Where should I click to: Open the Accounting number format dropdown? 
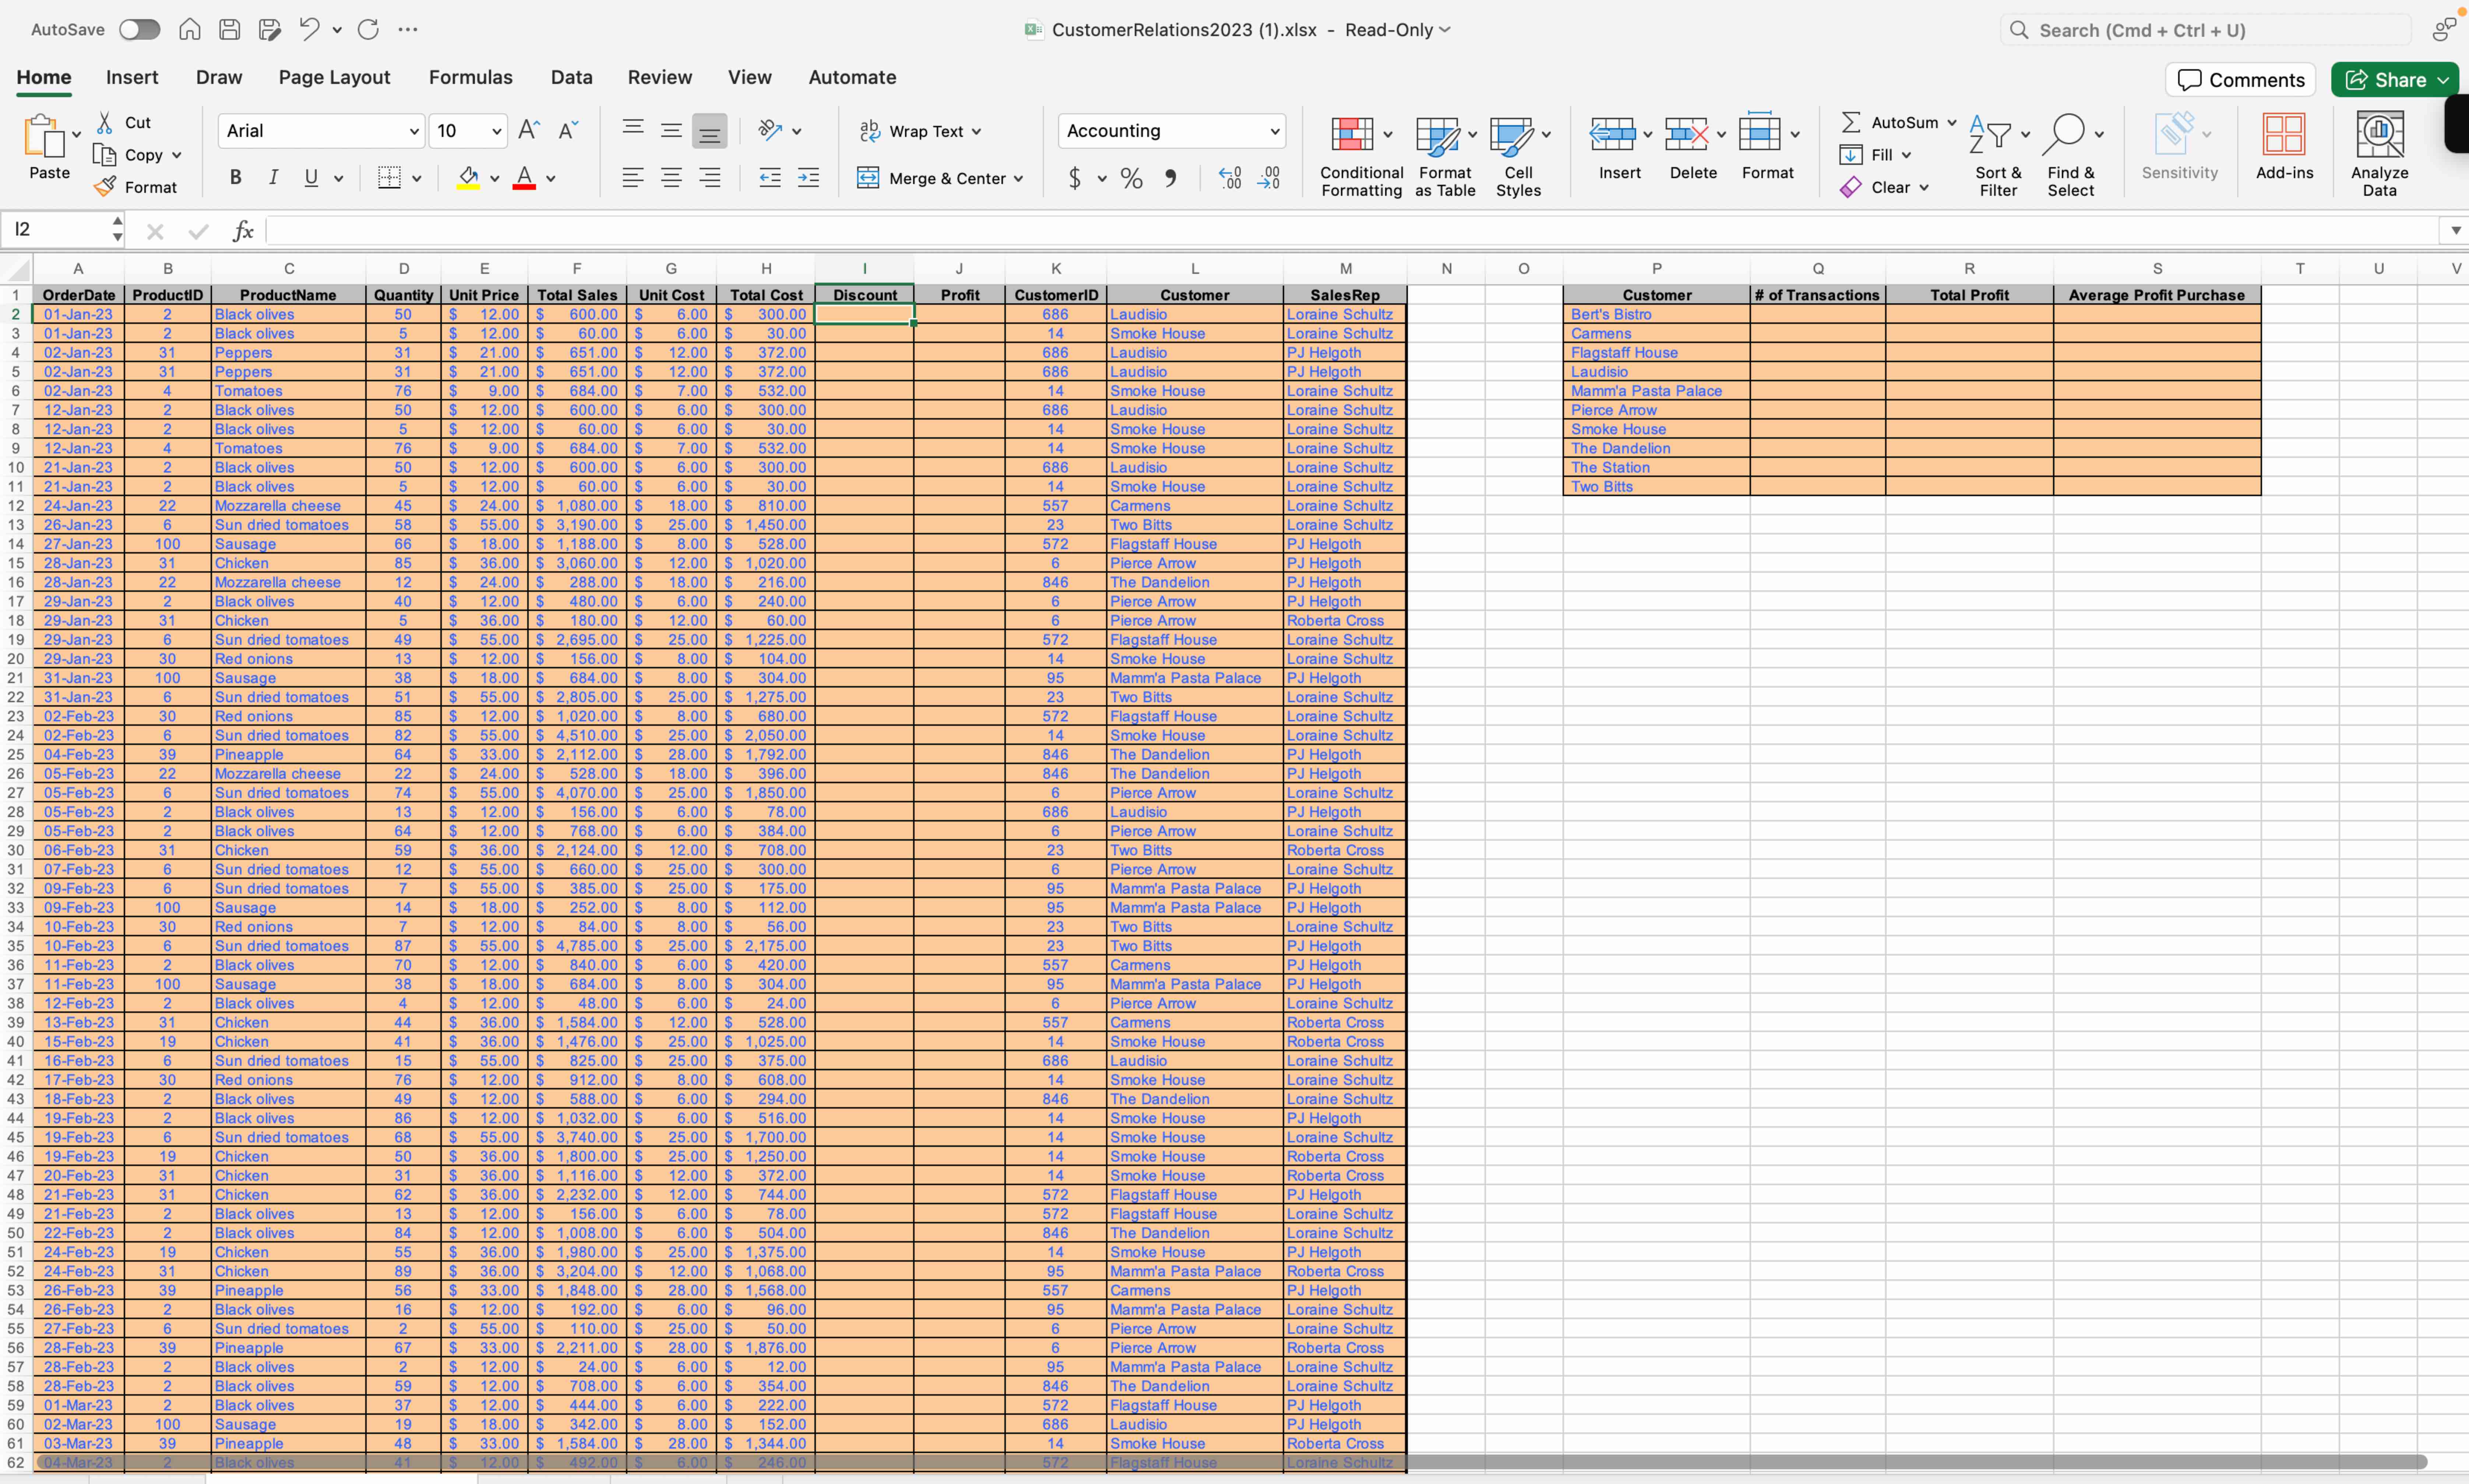1274,131
